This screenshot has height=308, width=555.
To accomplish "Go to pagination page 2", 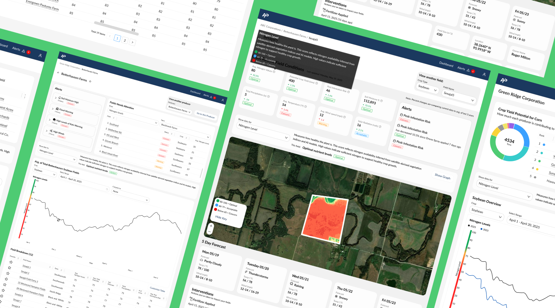I will coord(125,40).
